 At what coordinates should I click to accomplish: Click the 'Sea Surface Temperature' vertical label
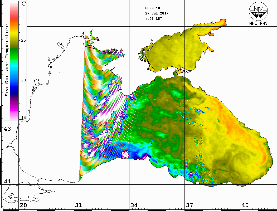coord(7,60)
